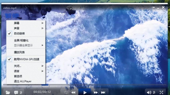Screen dimensions: 170x95
Task: Toggle 啟用NVIDIA GPU加速 option
Action: pos(26,59)
